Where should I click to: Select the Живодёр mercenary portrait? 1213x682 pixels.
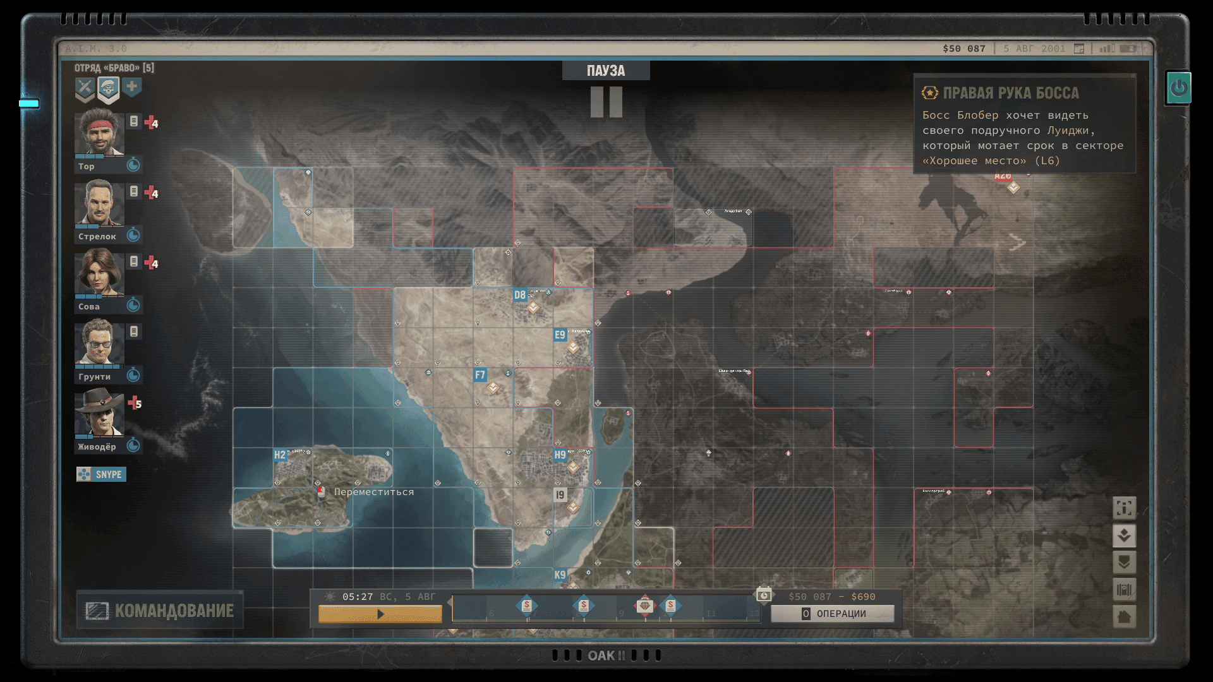click(x=99, y=412)
